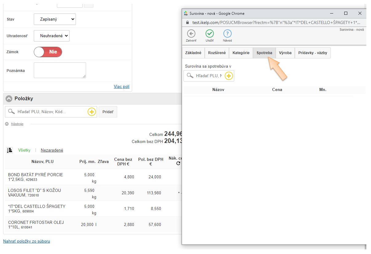The width and height of the screenshot is (371, 254).
Task: Click the Pridať button
Action: pyautogui.click(x=108, y=112)
